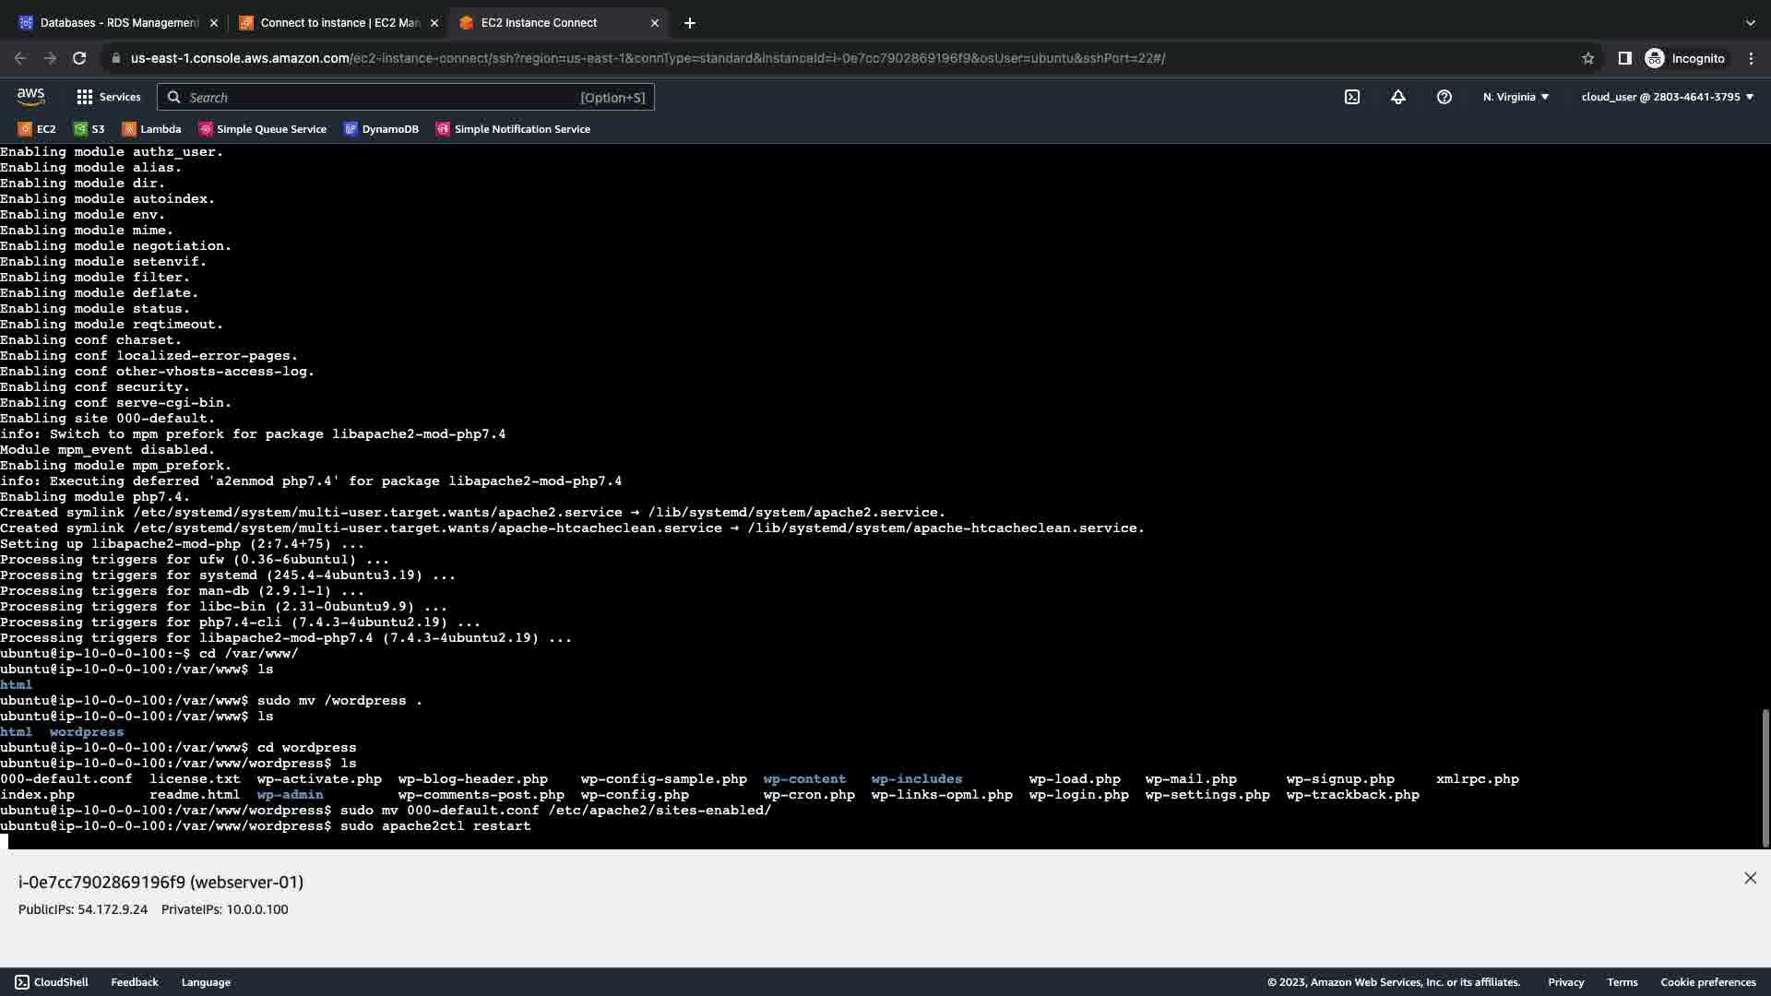This screenshot has width=1771, height=996.
Task: Open the EC2 shortcut in the favorites bar
Action: point(37,129)
